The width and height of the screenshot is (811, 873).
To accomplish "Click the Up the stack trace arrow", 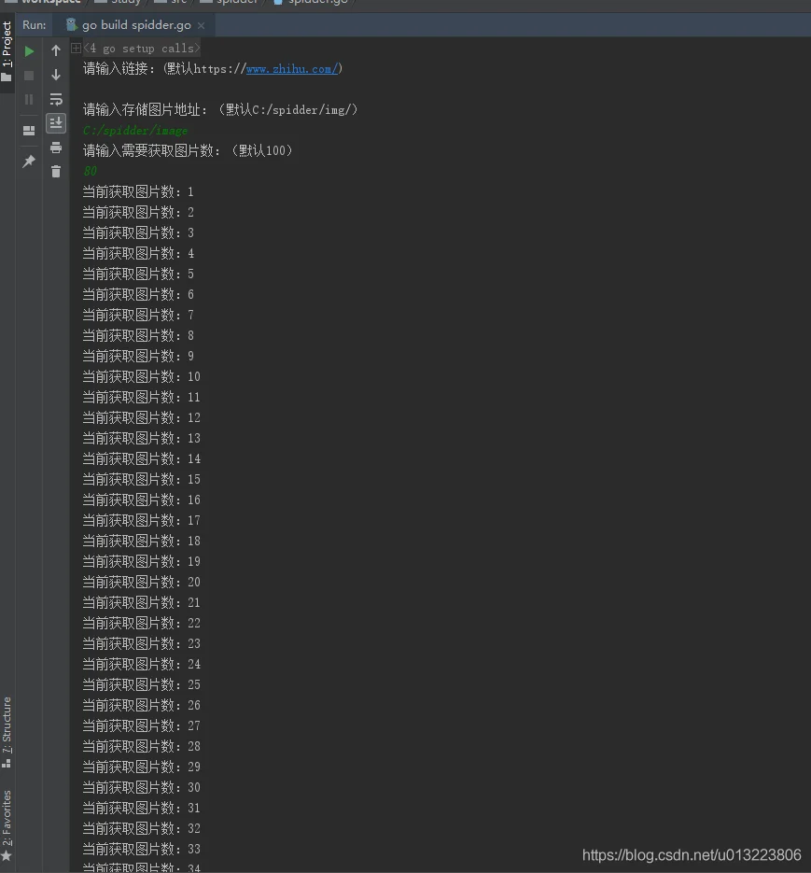I will (x=56, y=50).
